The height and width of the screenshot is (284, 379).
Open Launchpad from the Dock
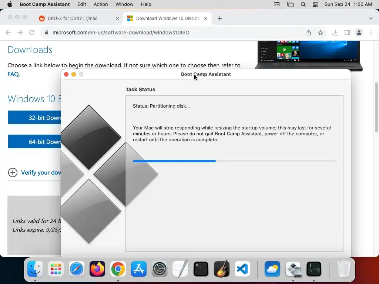pos(56,269)
